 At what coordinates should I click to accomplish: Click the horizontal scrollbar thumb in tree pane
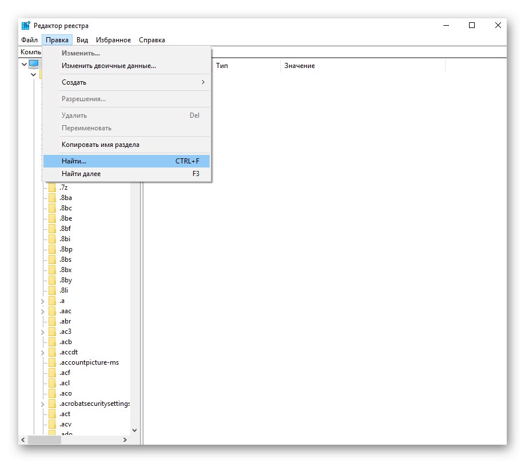(x=44, y=440)
